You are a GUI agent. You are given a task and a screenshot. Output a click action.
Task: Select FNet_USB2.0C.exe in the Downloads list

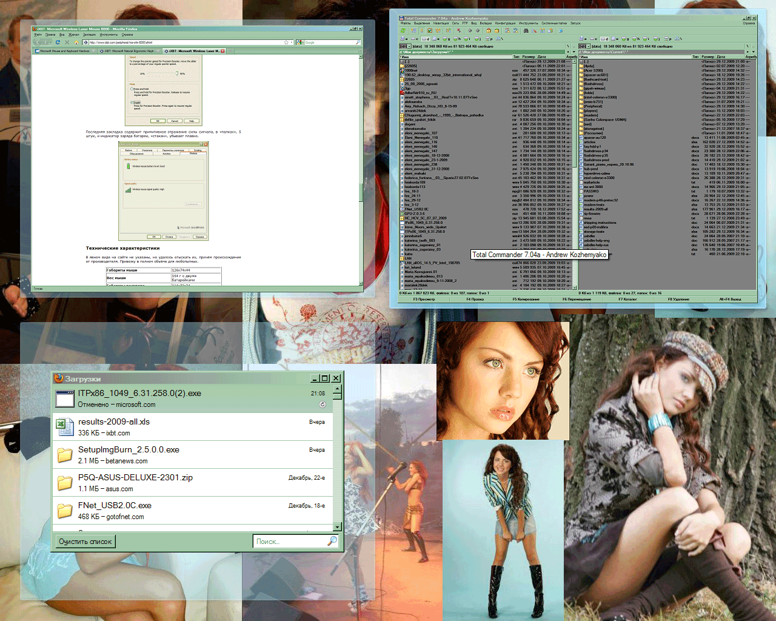click(193, 511)
